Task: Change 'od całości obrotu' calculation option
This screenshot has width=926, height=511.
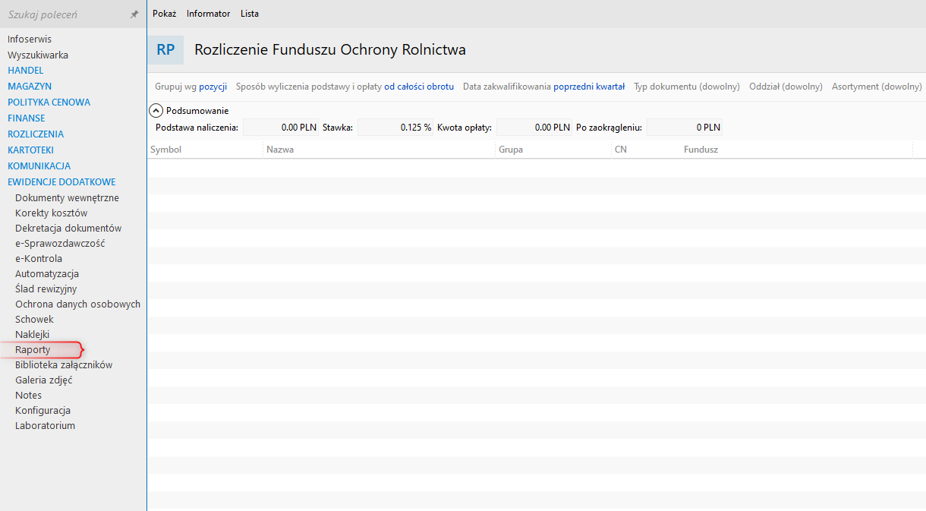Action: pos(419,87)
